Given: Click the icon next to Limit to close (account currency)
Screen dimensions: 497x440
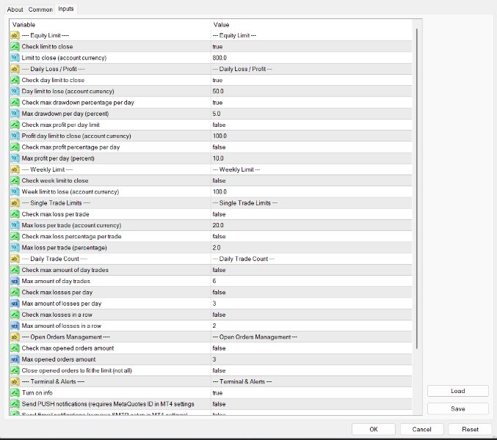Looking at the screenshot, I should [x=15, y=58].
